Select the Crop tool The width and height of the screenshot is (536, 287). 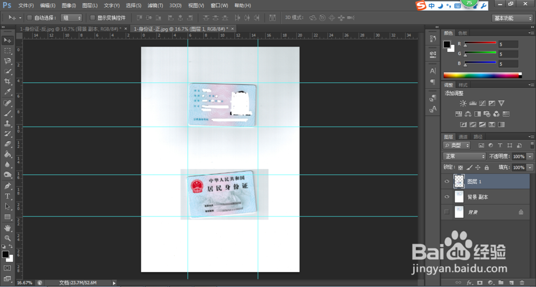[x=7, y=81]
